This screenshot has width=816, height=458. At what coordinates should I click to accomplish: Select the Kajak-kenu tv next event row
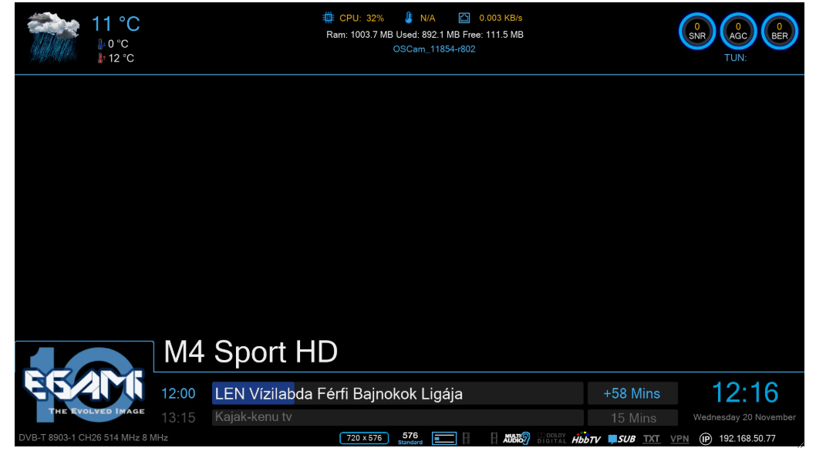point(398,417)
